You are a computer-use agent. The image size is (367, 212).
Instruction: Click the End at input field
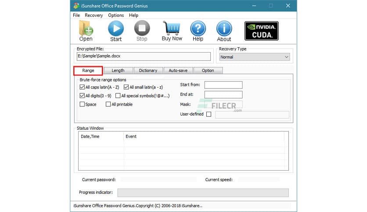point(223,95)
